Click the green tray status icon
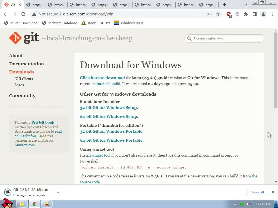 coord(242,204)
